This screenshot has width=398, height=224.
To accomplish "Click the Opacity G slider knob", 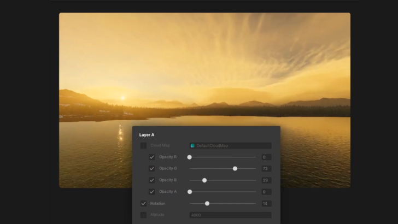I will point(235,169).
